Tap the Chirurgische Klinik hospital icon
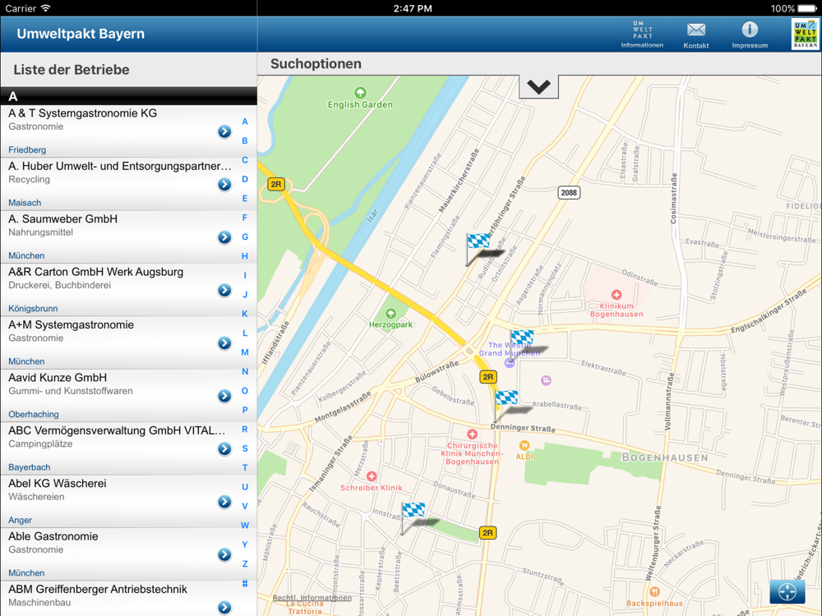Viewport: 822px width, 616px height. [x=472, y=434]
